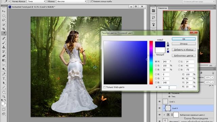217x122 pixels.
Task: Select the Line shape tool
Action: [4, 87]
